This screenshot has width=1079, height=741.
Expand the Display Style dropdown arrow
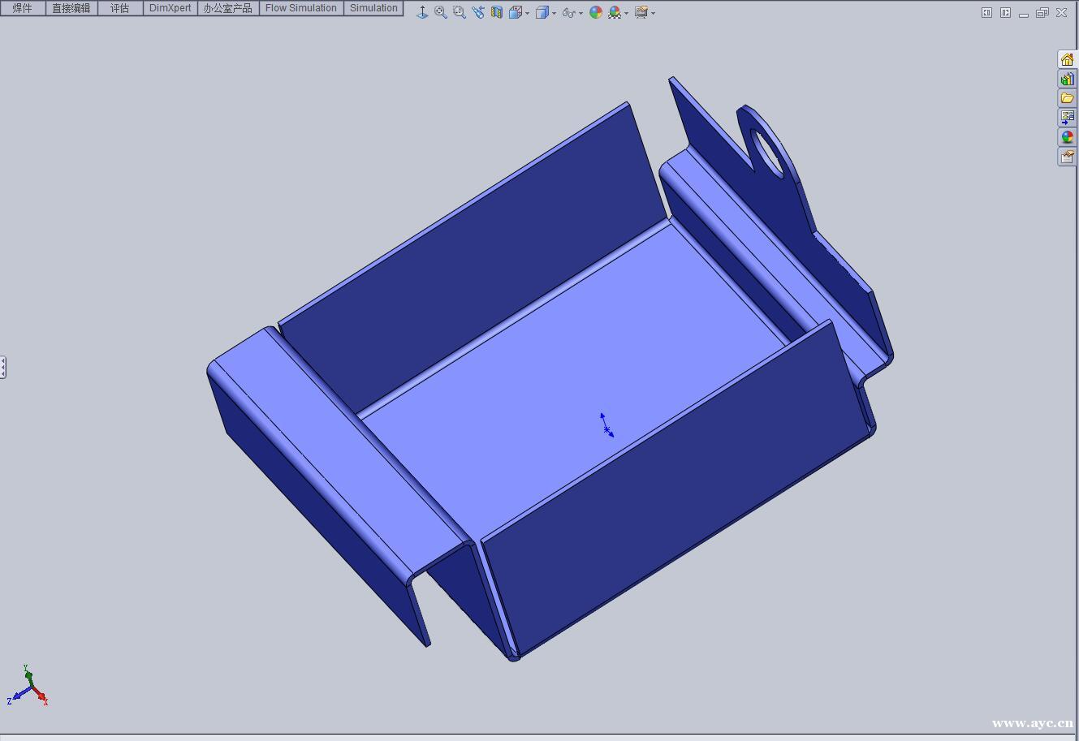click(x=554, y=11)
